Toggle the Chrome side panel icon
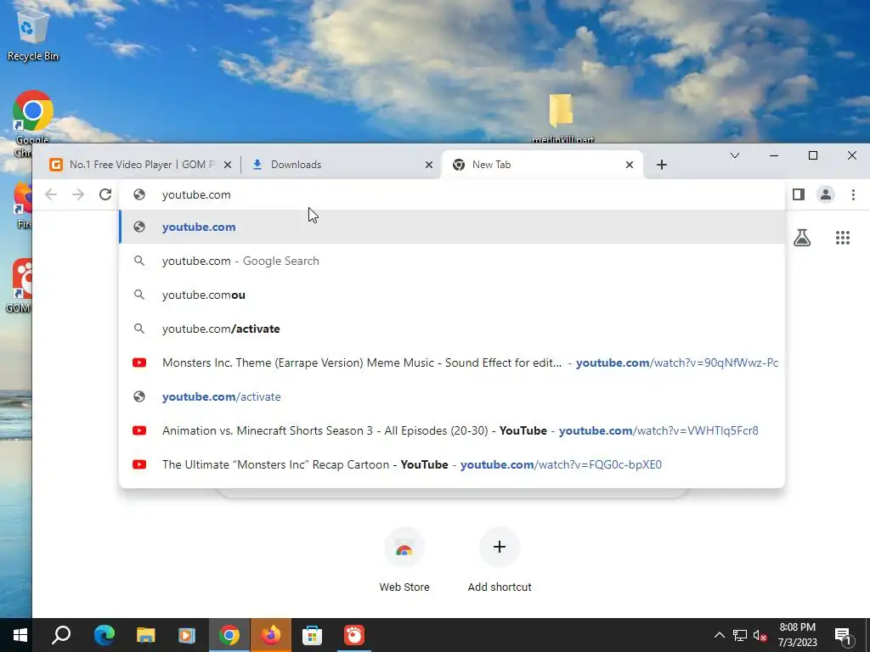870x652 pixels. [799, 194]
